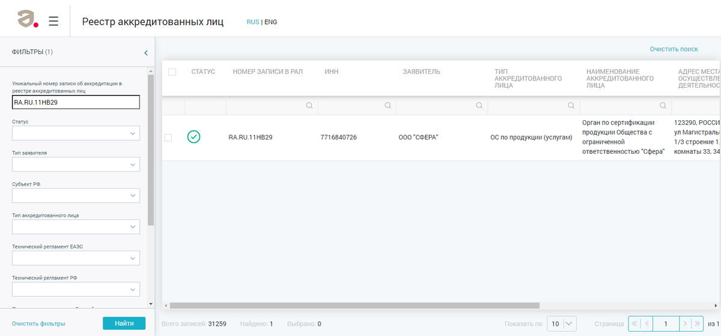Click the ИНН column filter input
The image size is (721, 336).
click(x=357, y=105)
